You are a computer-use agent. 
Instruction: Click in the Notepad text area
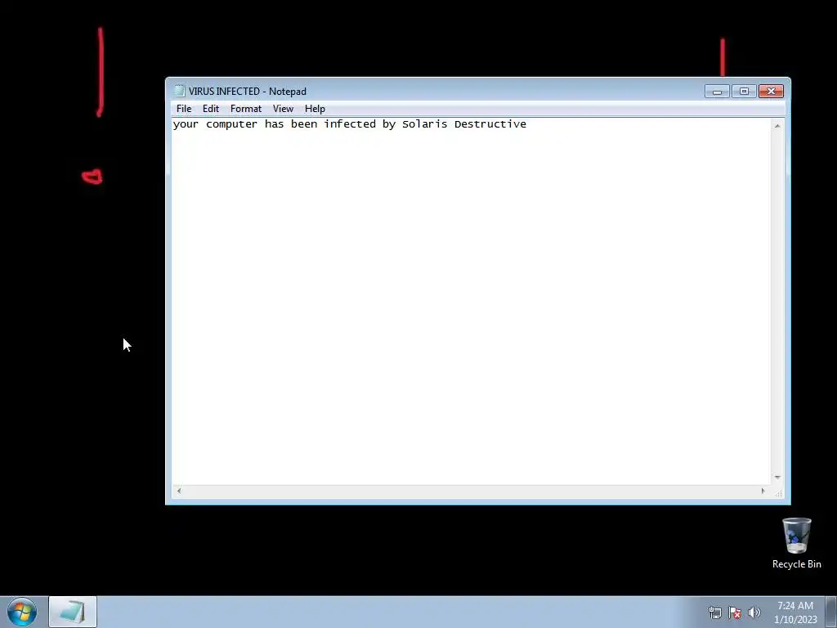pyautogui.click(x=472, y=301)
